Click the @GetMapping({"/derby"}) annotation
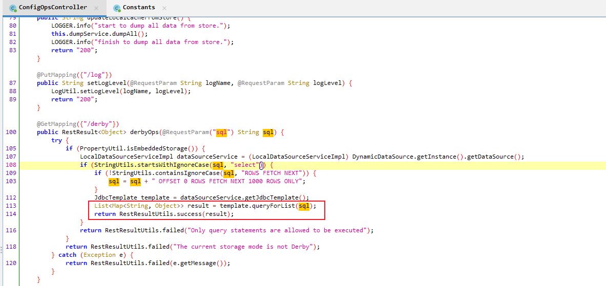 [78, 124]
